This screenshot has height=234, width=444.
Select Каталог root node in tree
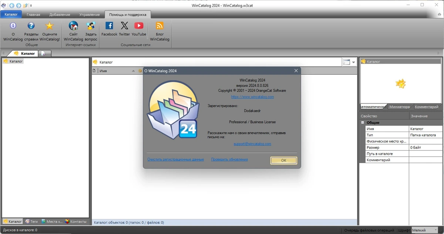tap(13, 61)
